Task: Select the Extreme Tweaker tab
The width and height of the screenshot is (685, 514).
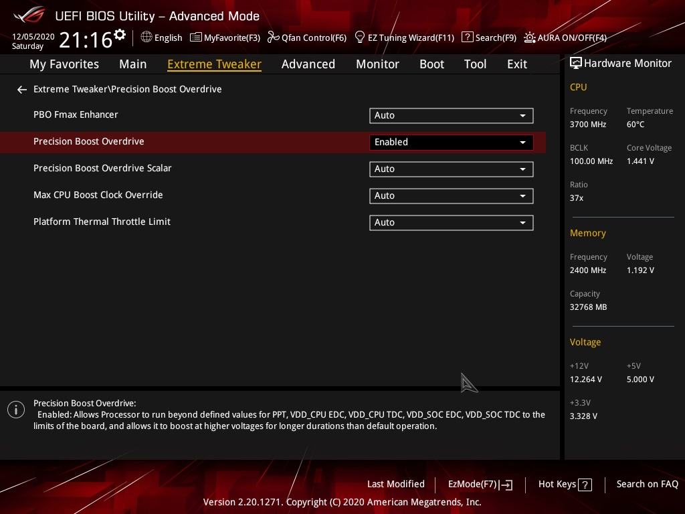Action: tap(215, 64)
